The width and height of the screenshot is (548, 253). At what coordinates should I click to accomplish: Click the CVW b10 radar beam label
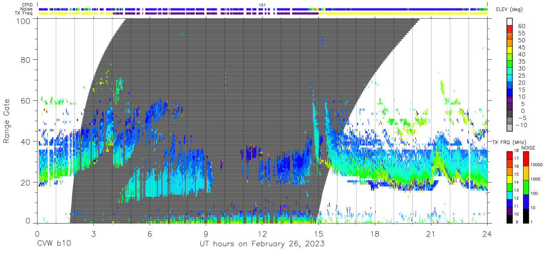pos(54,244)
